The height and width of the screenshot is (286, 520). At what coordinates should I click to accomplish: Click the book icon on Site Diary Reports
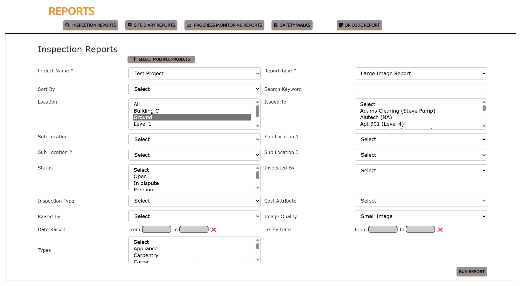click(x=130, y=25)
